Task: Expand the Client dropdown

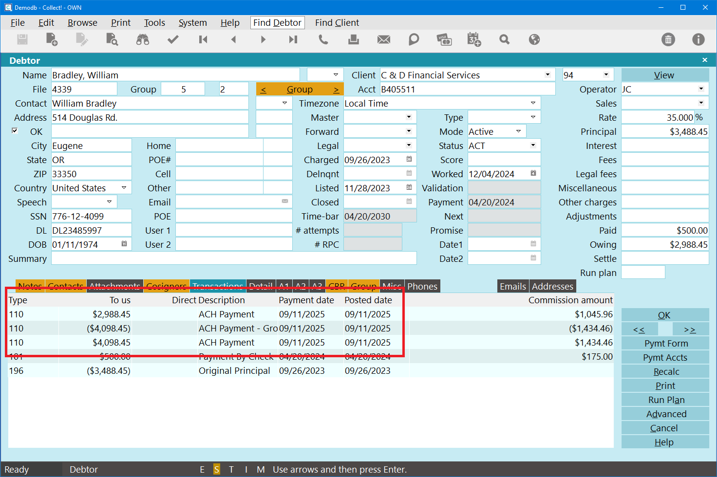Action: click(547, 75)
